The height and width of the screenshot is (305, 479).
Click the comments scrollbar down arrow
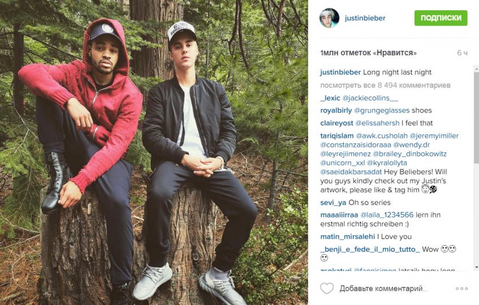click(476, 268)
